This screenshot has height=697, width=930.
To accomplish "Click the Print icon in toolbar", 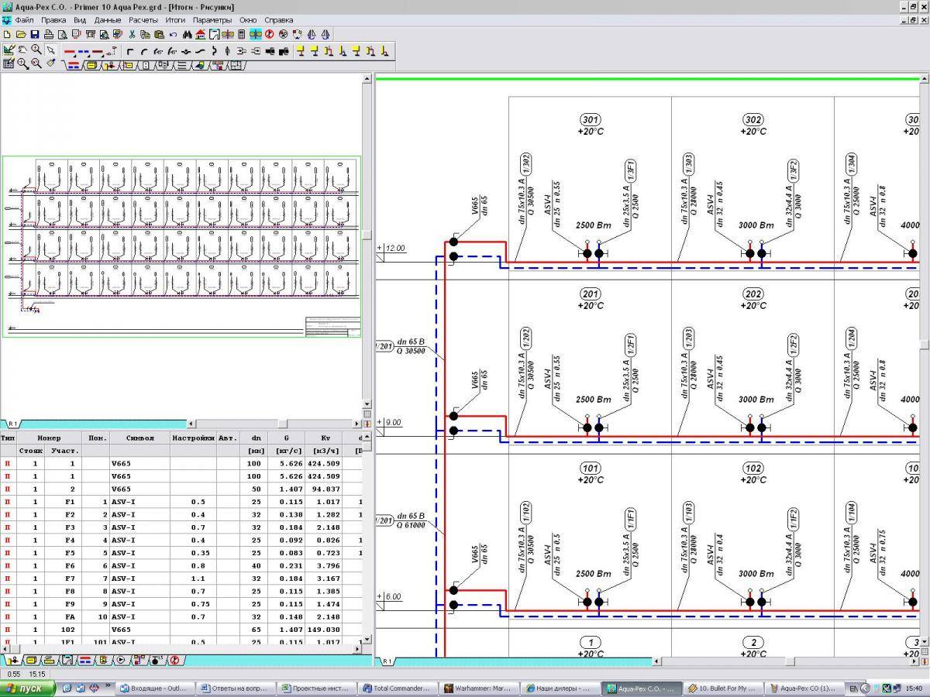I will point(48,34).
